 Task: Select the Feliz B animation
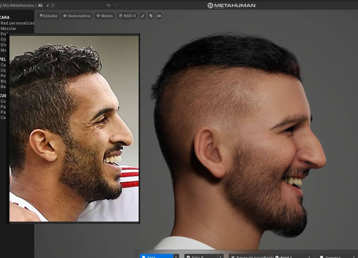(x=201, y=256)
